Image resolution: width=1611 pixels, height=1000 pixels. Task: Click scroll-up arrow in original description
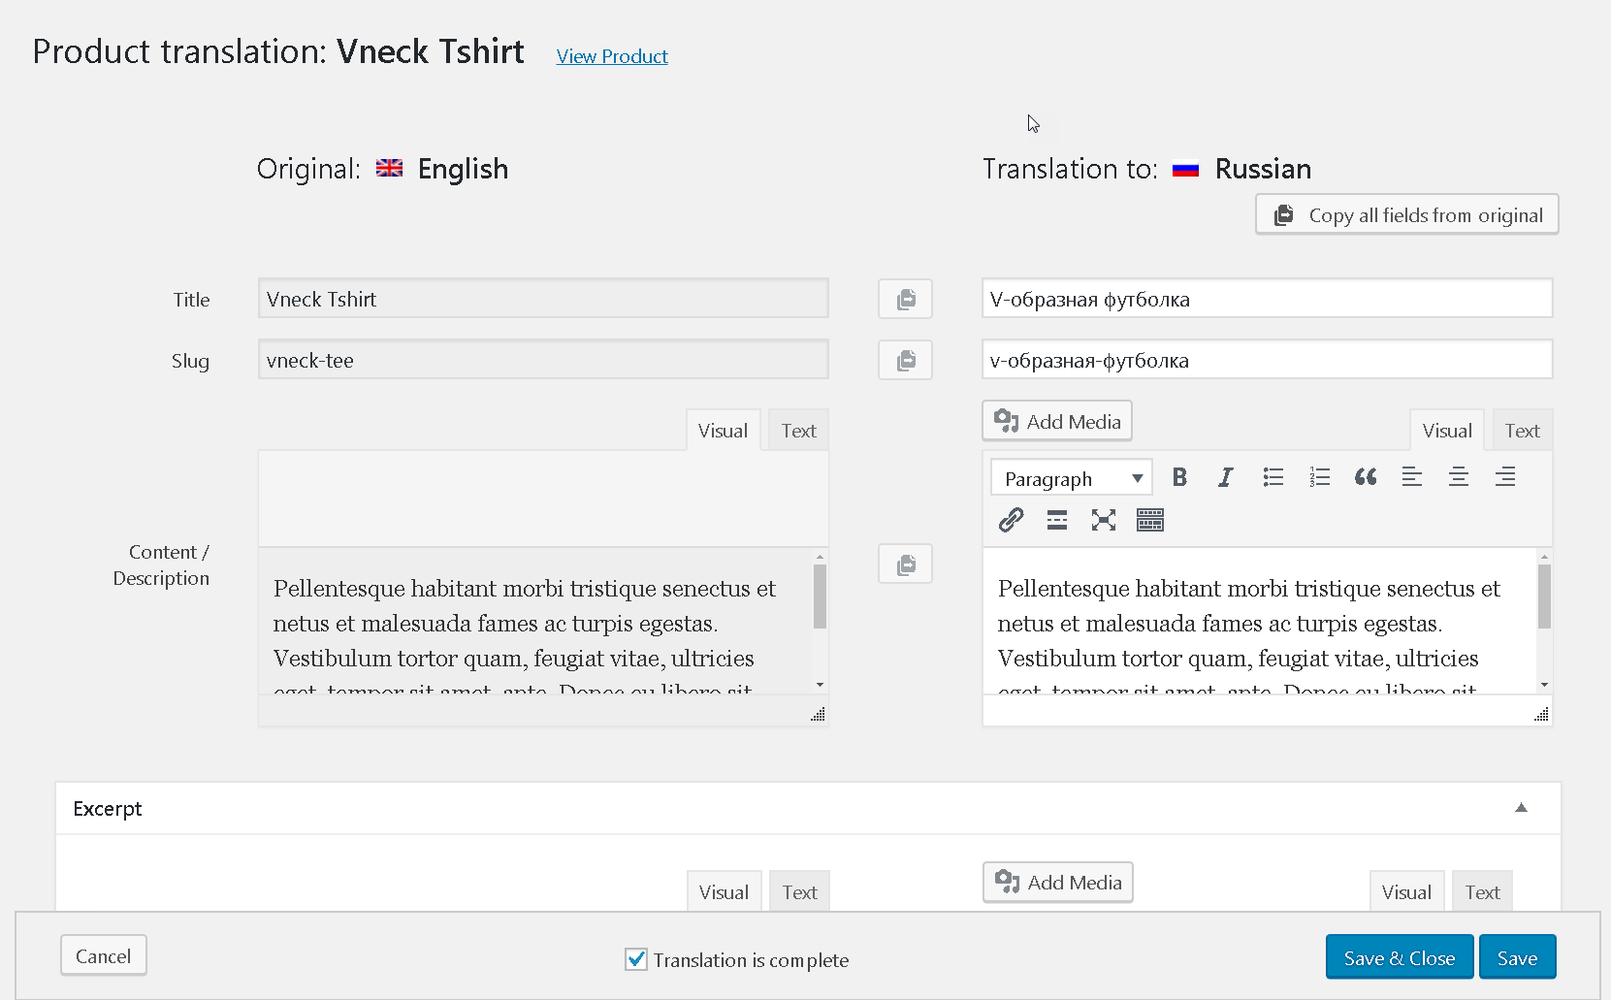820,557
